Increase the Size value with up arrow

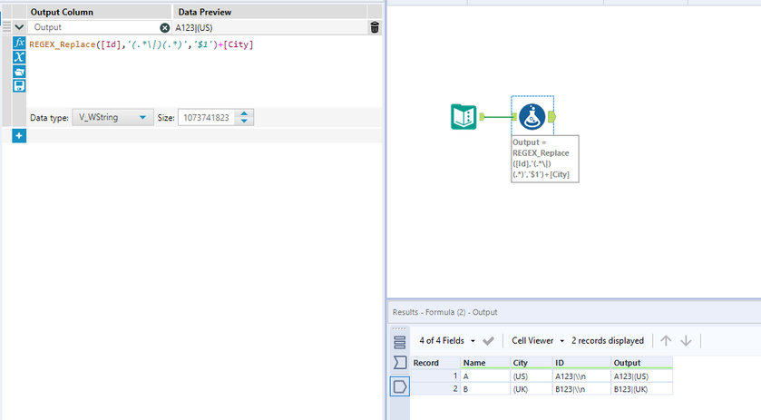coord(244,113)
